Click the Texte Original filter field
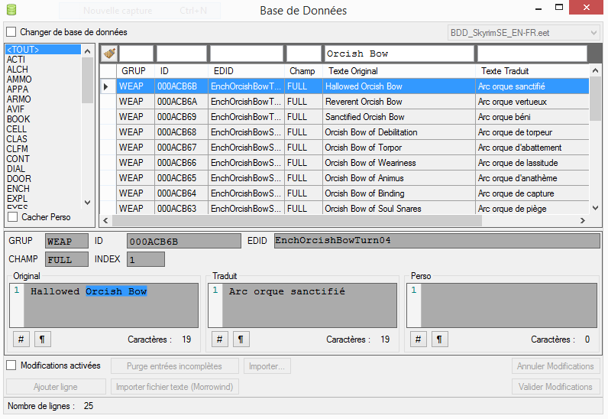Viewport: 608px width, 419px height. [399, 54]
